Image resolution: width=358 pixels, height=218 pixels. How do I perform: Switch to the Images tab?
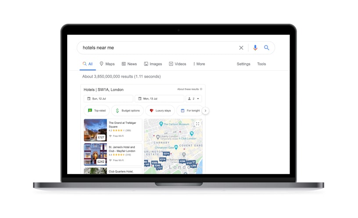153,64
